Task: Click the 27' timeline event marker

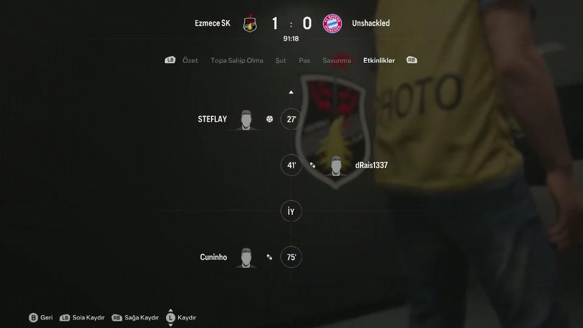Action: coord(291,119)
